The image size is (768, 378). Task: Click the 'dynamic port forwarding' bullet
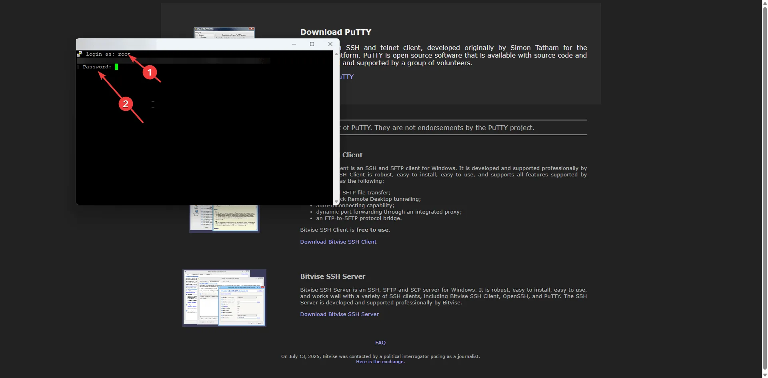click(389, 212)
